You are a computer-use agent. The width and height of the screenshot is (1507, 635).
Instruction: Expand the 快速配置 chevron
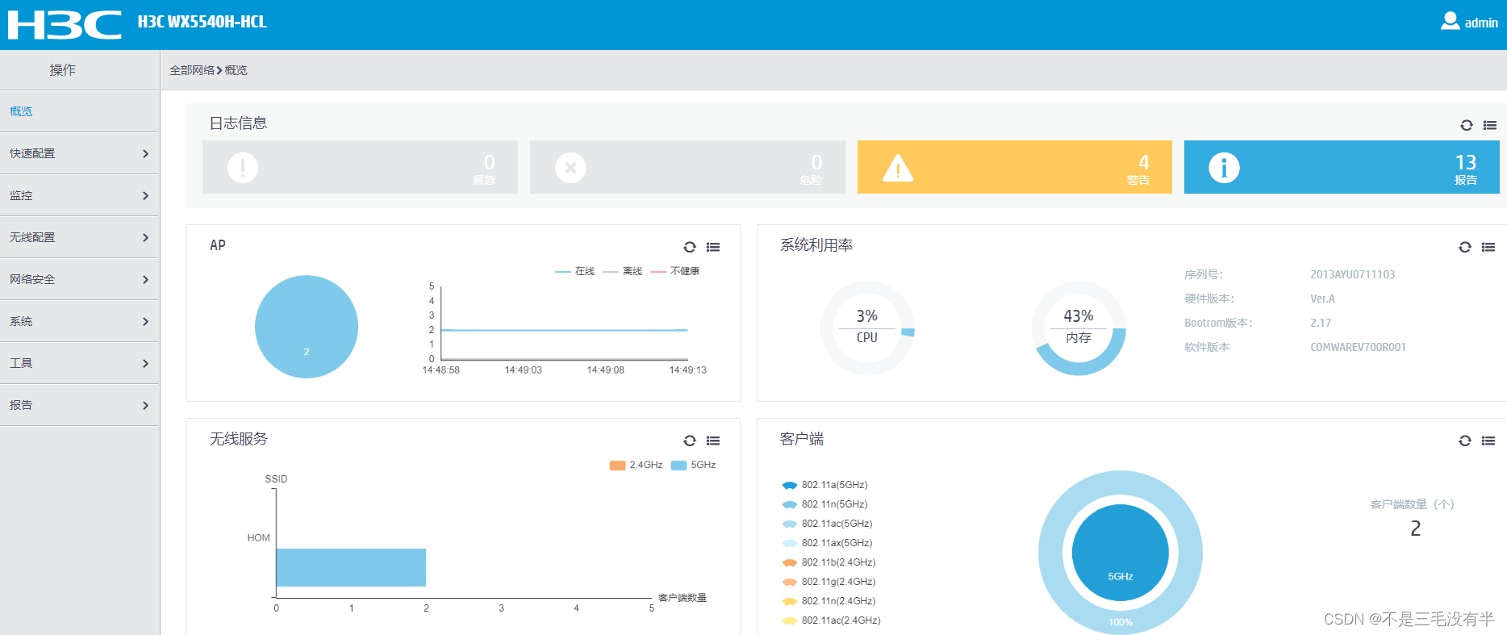(x=145, y=153)
